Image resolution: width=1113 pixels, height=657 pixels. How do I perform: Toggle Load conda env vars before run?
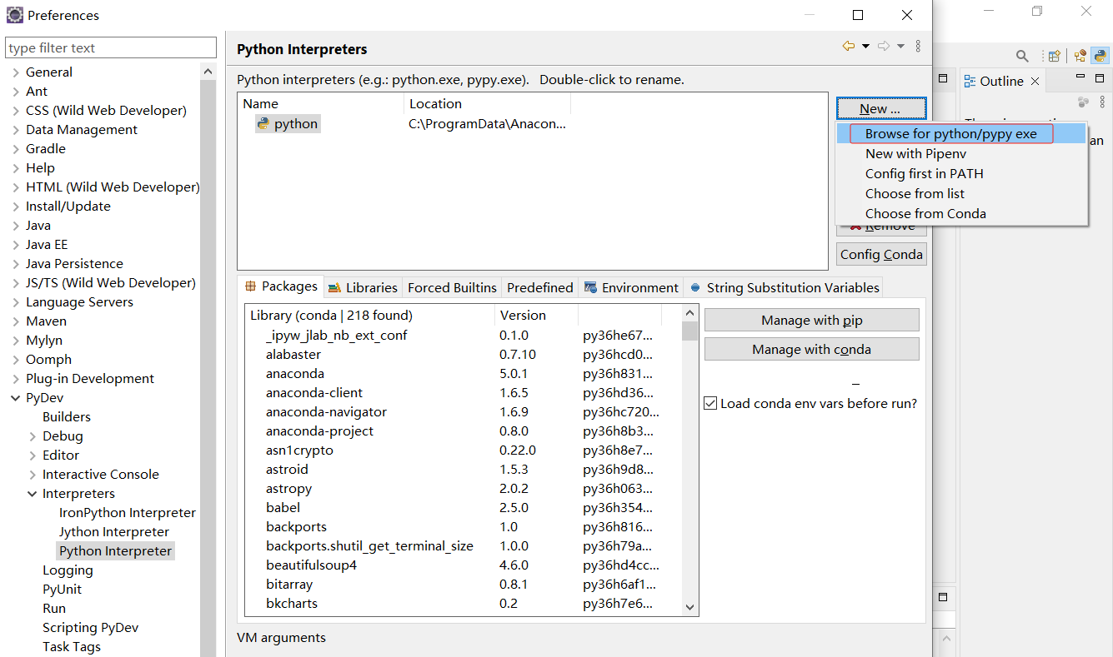click(x=710, y=403)
